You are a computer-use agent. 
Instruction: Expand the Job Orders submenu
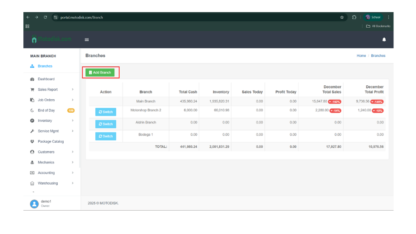pyautogui.click(x=72, y=100)
